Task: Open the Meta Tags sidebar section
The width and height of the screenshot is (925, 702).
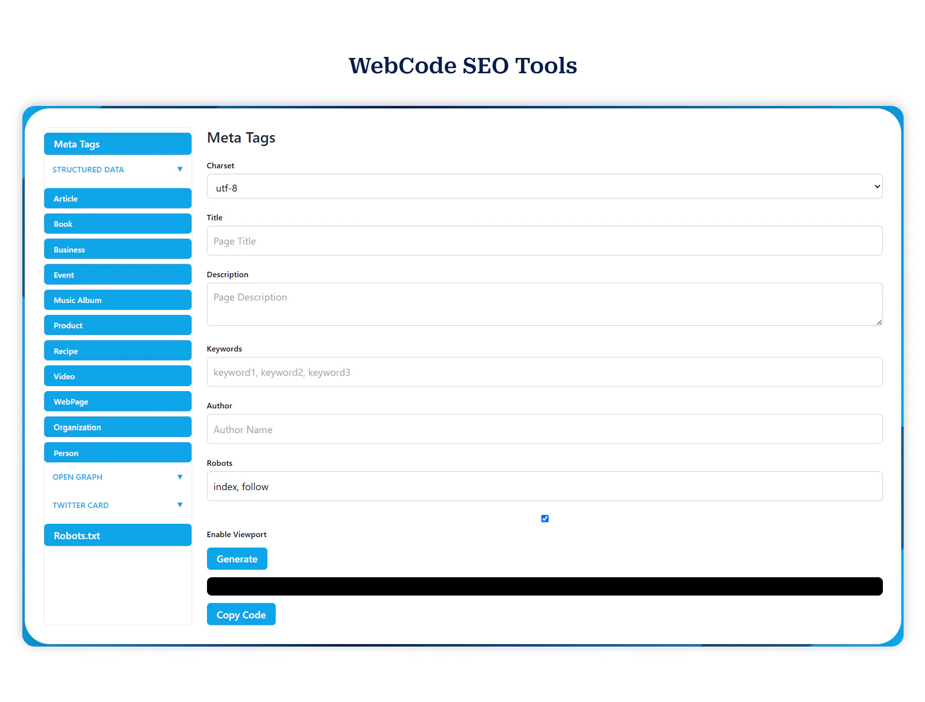Action: (x=118, y=144)
